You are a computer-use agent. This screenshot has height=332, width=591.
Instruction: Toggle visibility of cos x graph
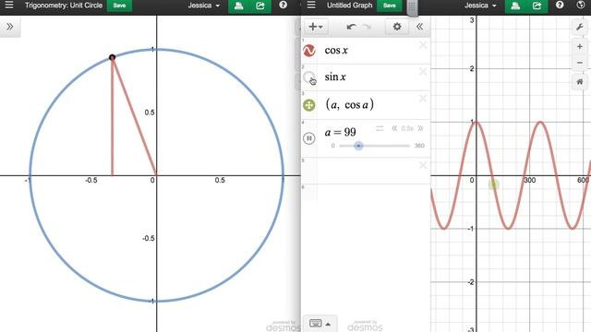pos(309,51)
